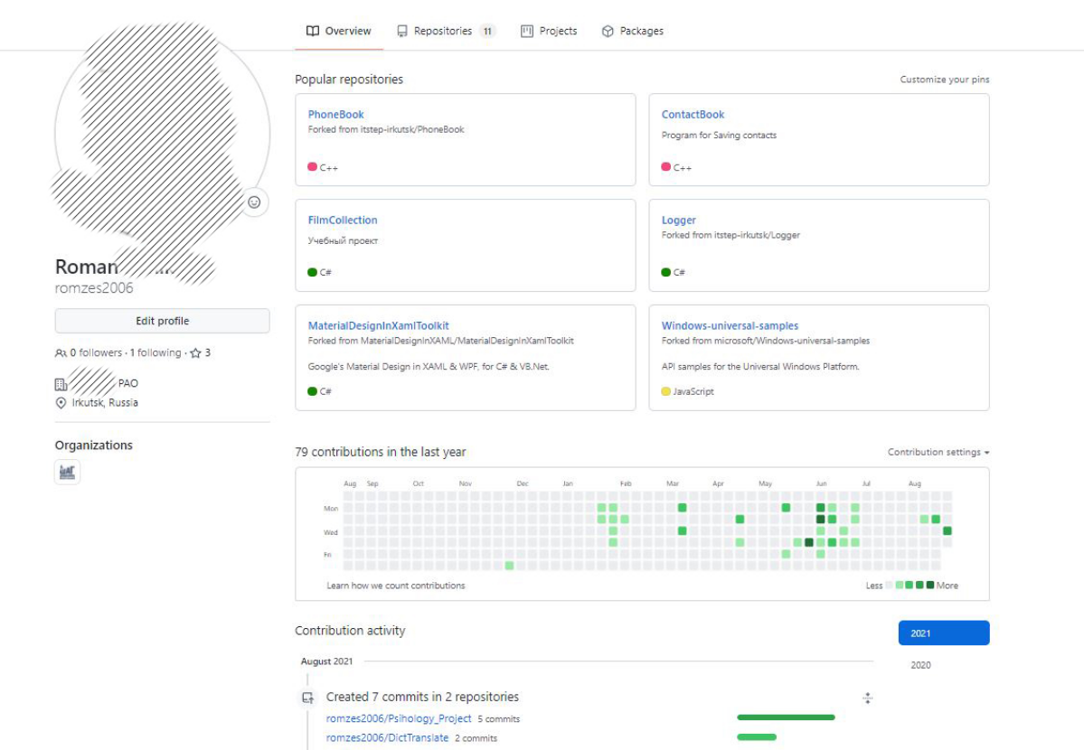Image resolution: width=1084 pixels, height=750 pixels.
Task: Open the MaterialDesignInXamlToolkit repository
Action: click(378, 325)
